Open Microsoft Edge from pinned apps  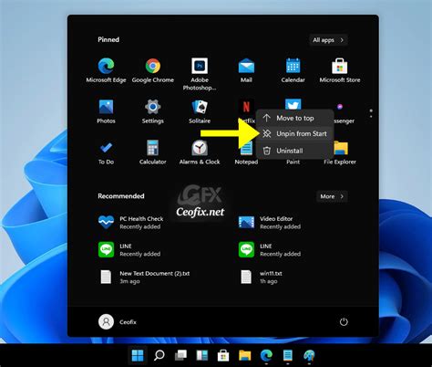106,70
